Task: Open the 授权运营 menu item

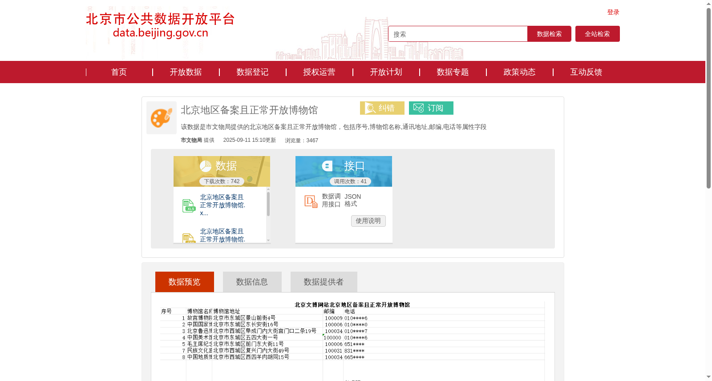Action: point(319,72)
